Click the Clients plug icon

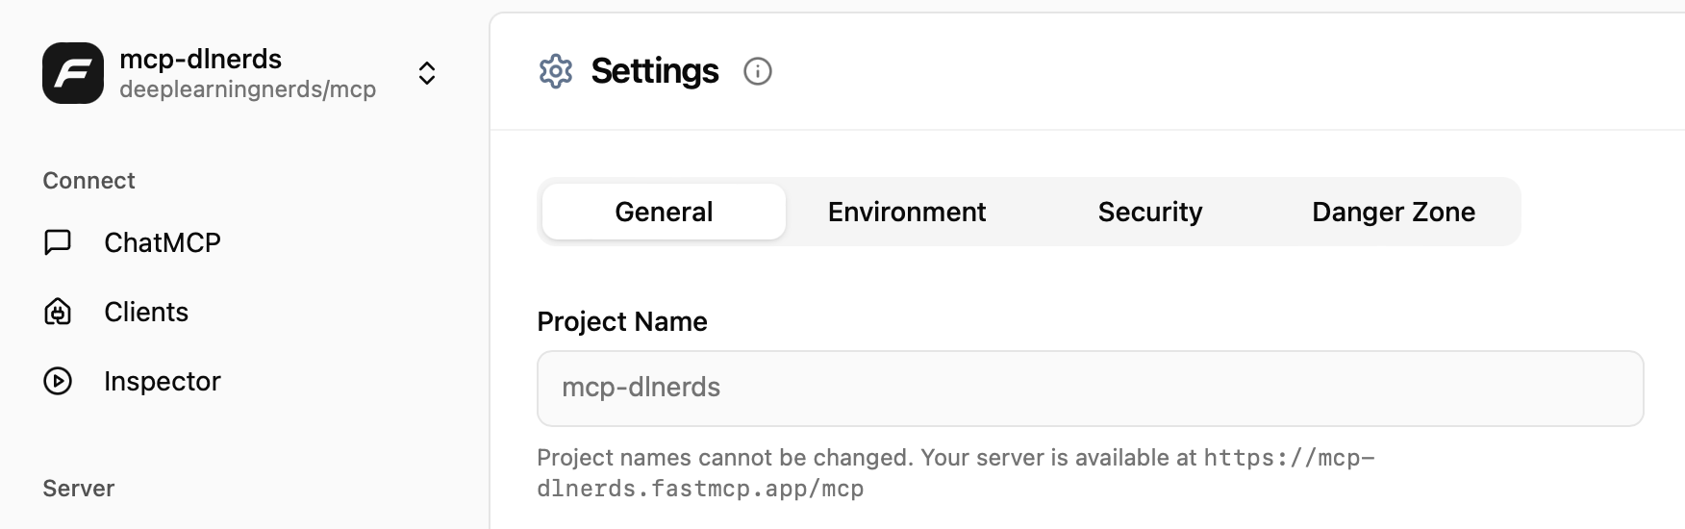pos(58,312)
